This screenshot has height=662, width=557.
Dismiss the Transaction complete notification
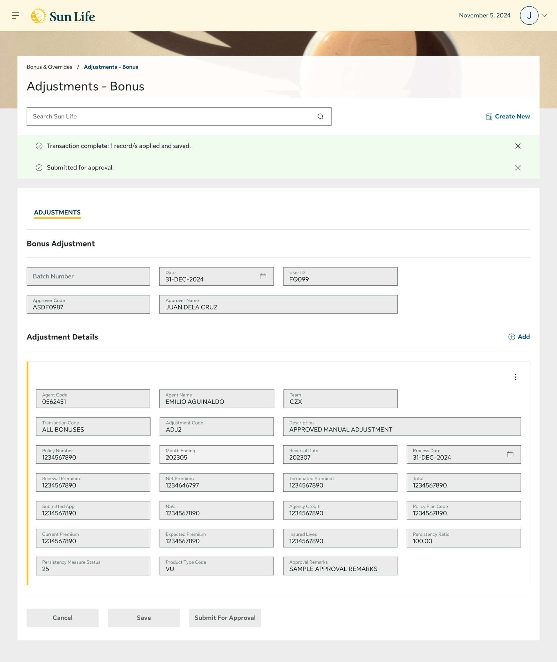[x=518, y=146]
